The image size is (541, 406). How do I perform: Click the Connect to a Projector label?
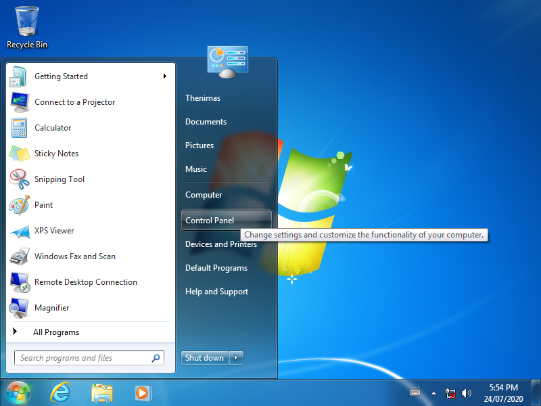pyautogui.click(x=75, y=102)
